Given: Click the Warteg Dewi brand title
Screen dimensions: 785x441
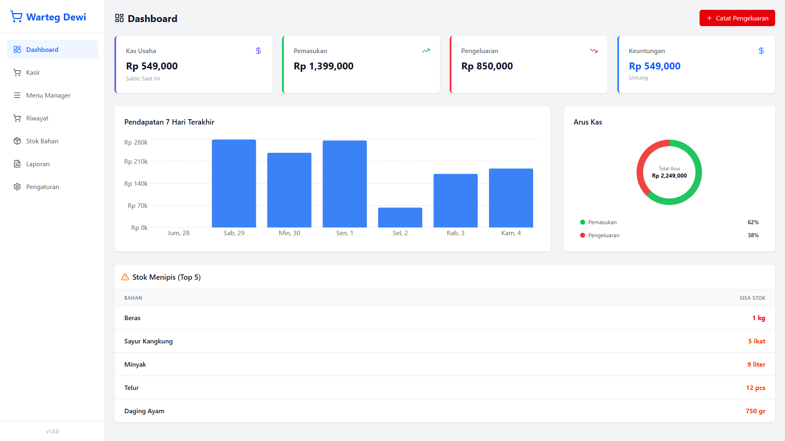Looking at the screenshot, I should pyautogui.click(x=56, y=17).
